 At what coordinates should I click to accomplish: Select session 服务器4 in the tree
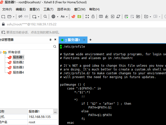click(18, 73)
